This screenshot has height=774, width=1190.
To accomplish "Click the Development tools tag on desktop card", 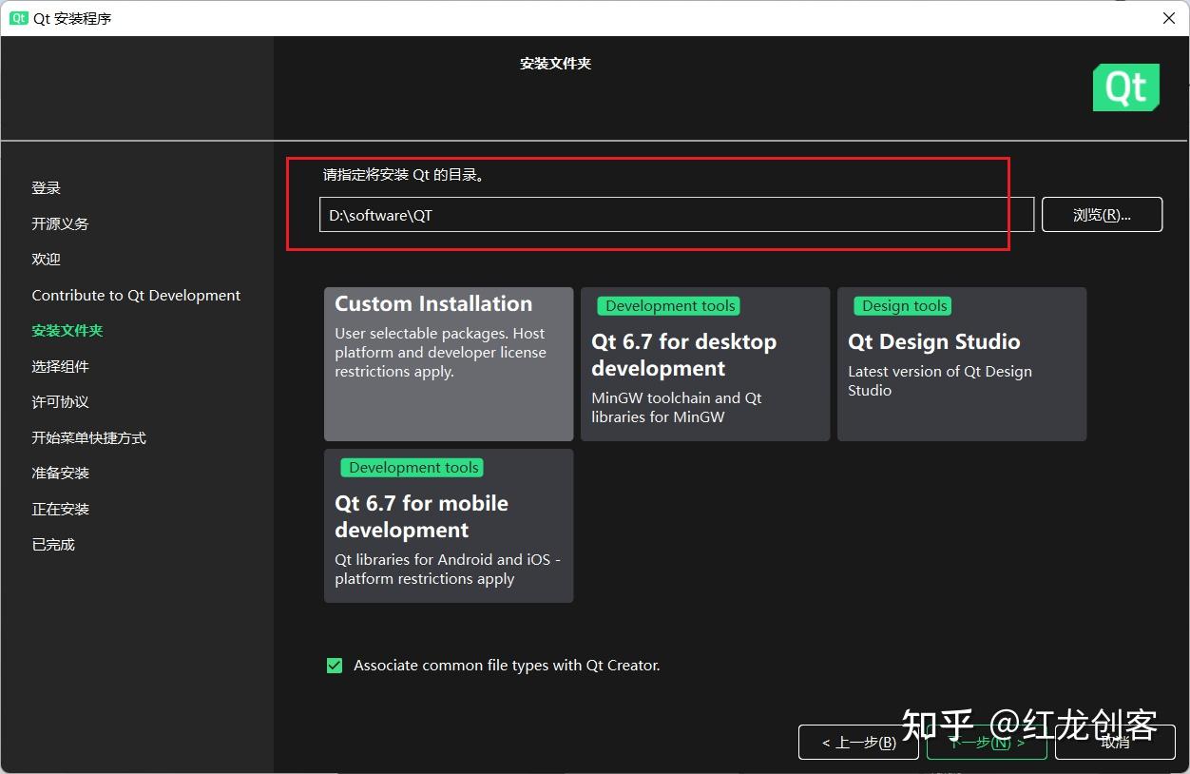I will (668, 305).
